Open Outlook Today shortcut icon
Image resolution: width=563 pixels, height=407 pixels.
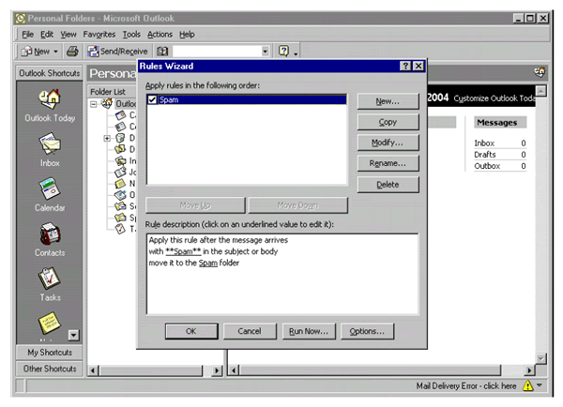point(50,98)
